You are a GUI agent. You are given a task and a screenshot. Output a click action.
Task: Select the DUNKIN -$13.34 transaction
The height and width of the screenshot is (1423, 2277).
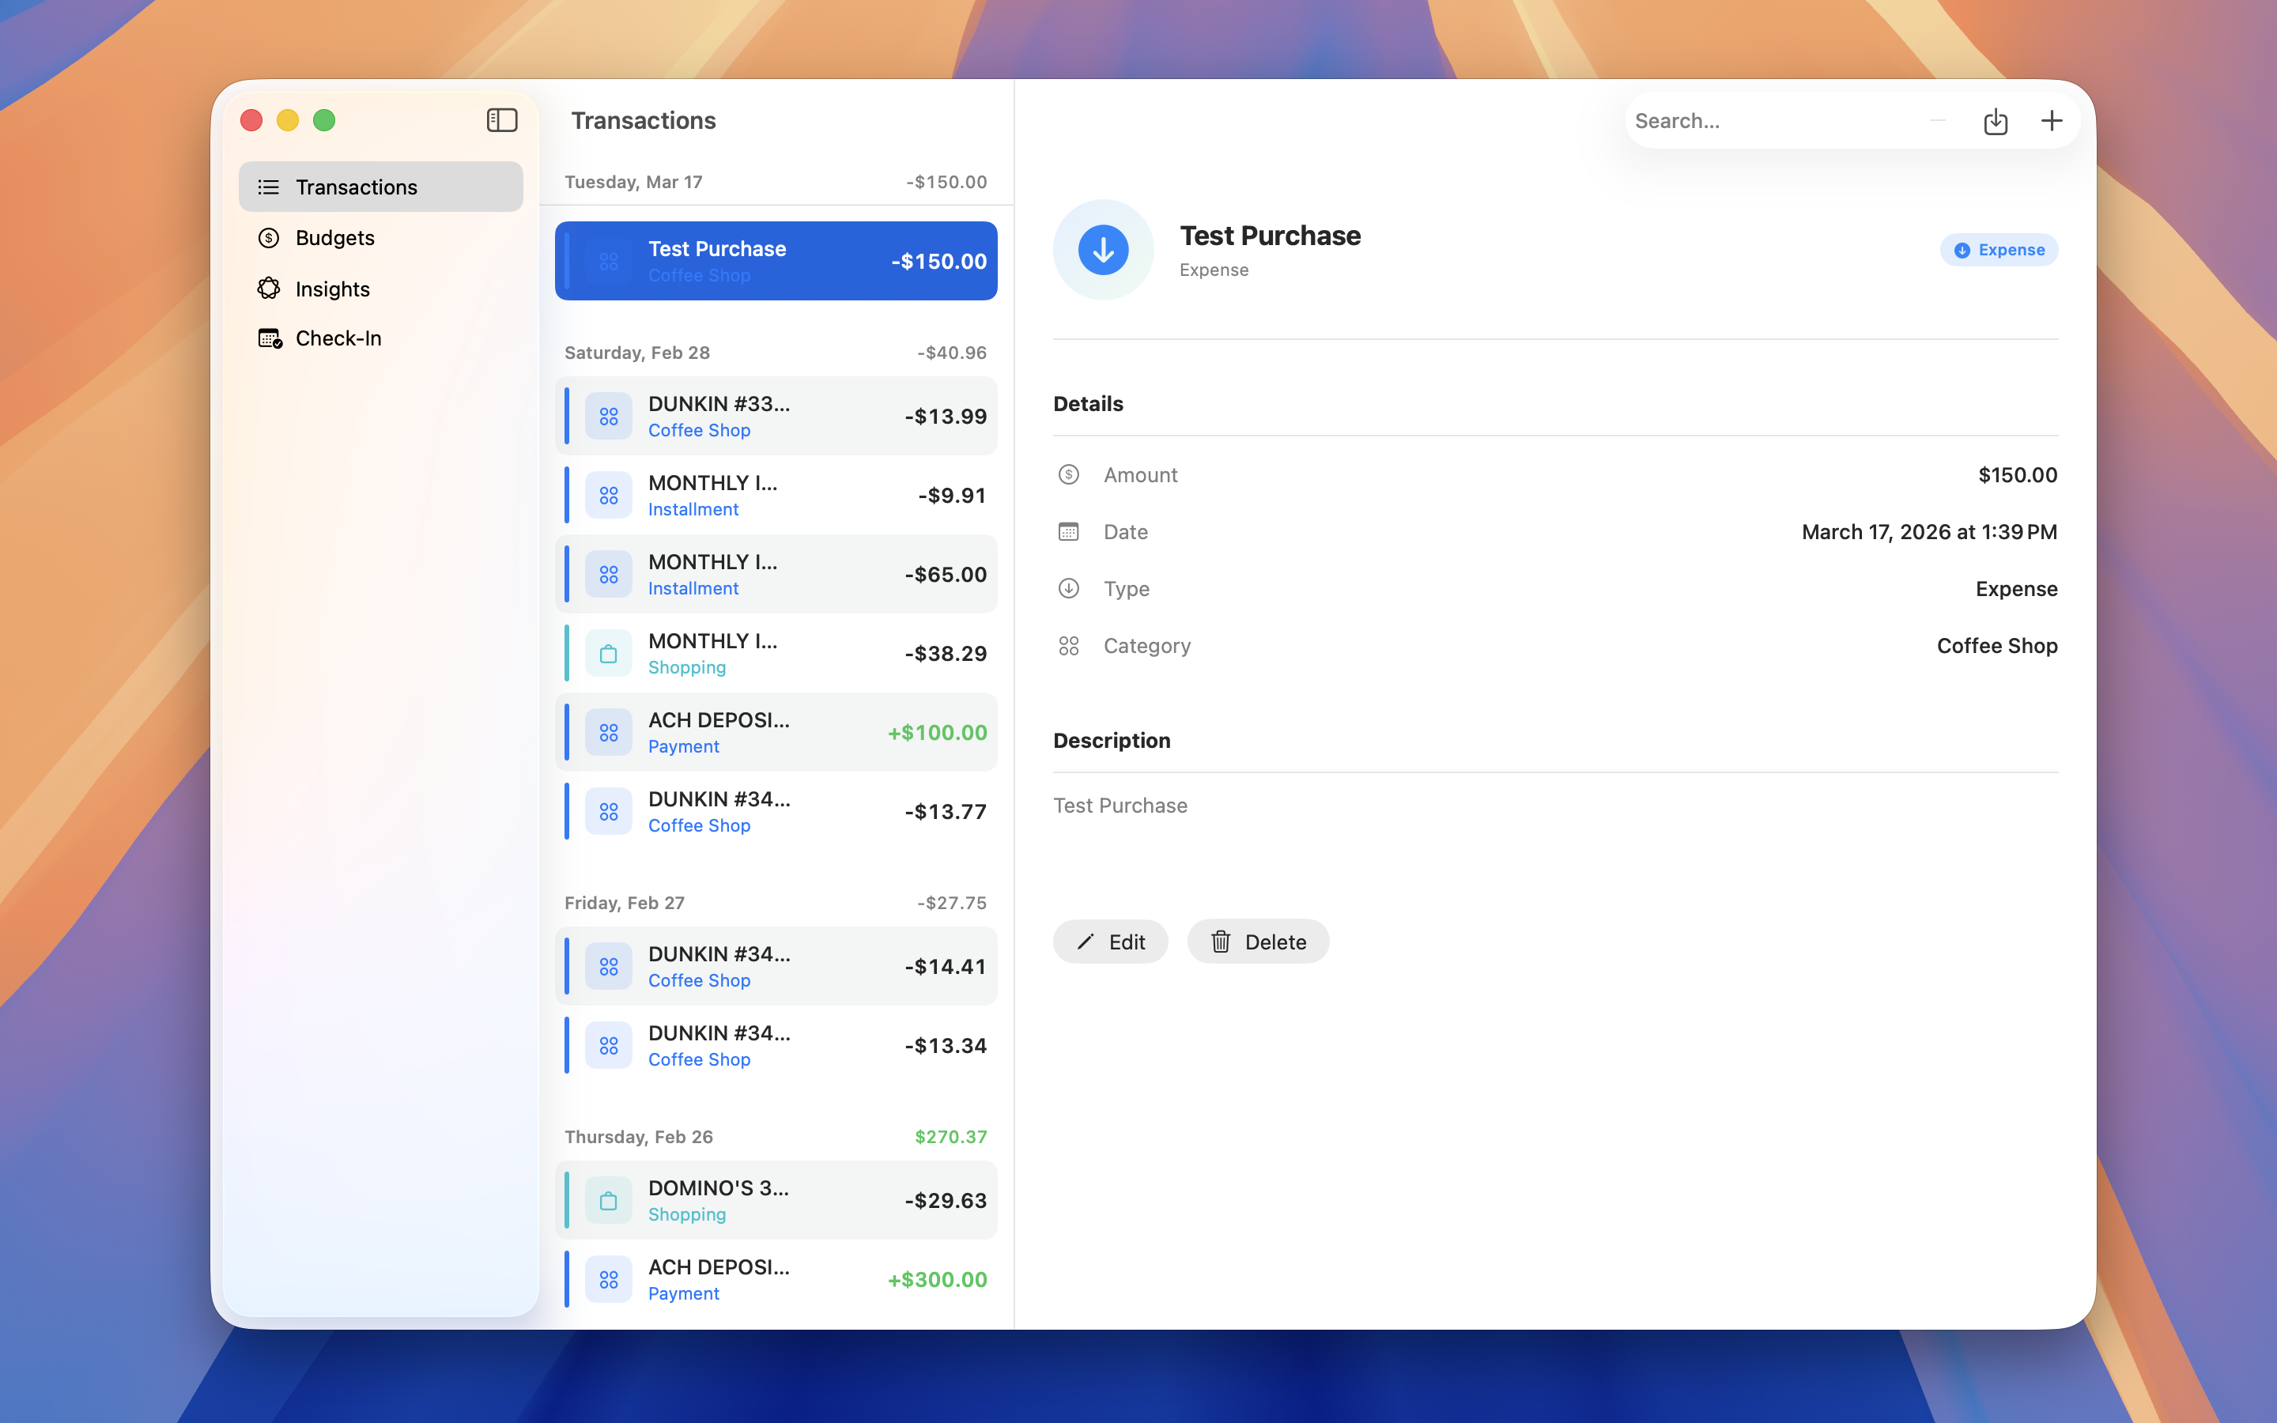point(776,1046)
